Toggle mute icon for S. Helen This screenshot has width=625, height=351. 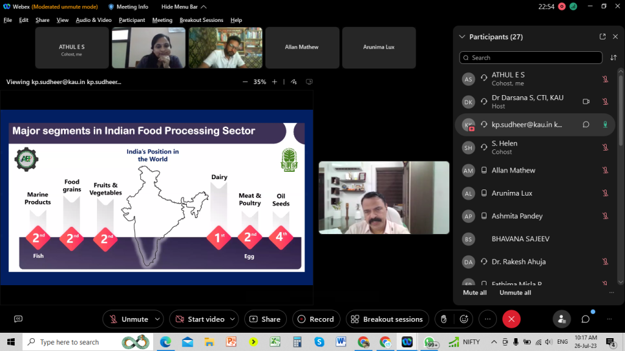pos(605,147)
